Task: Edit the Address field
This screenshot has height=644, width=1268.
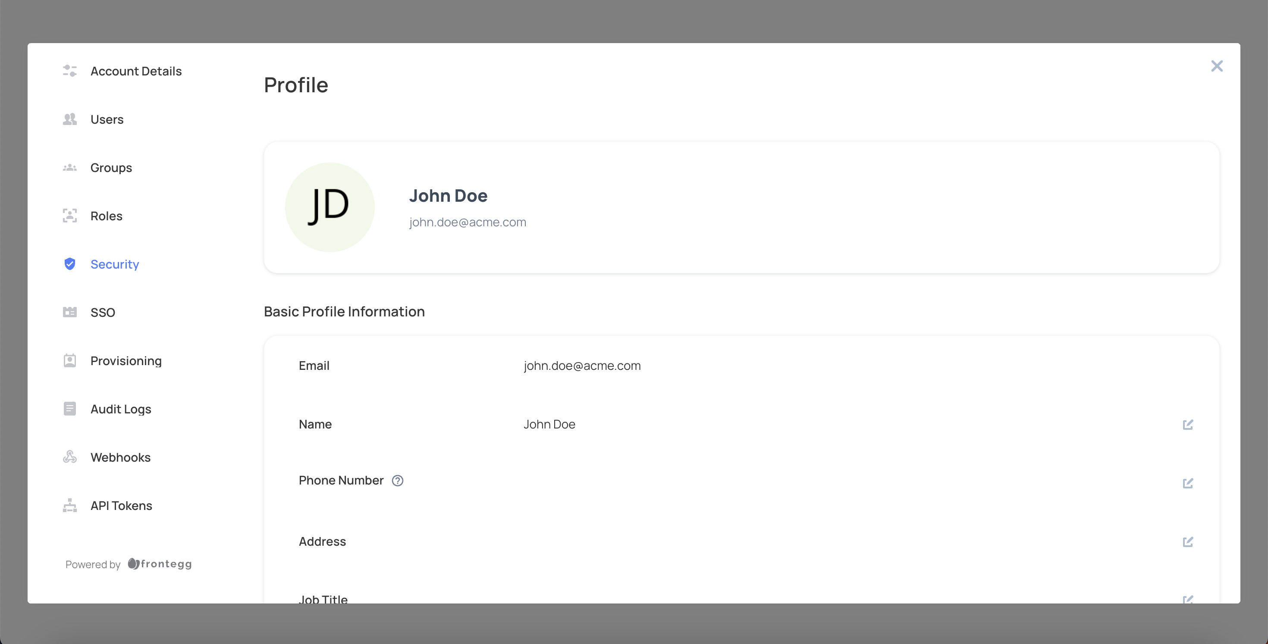Action: 1188,542
